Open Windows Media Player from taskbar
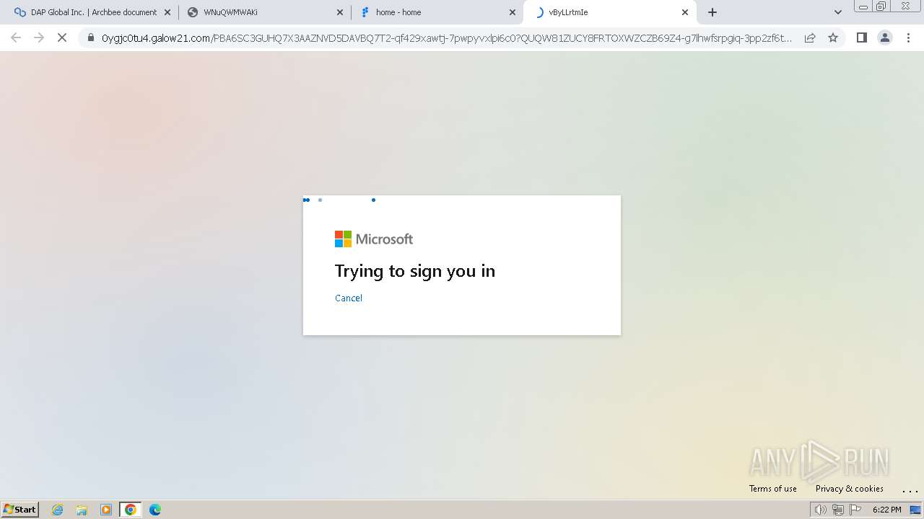Image resolution: width=924 pixels, height=519 pixels. pos(106,510)
